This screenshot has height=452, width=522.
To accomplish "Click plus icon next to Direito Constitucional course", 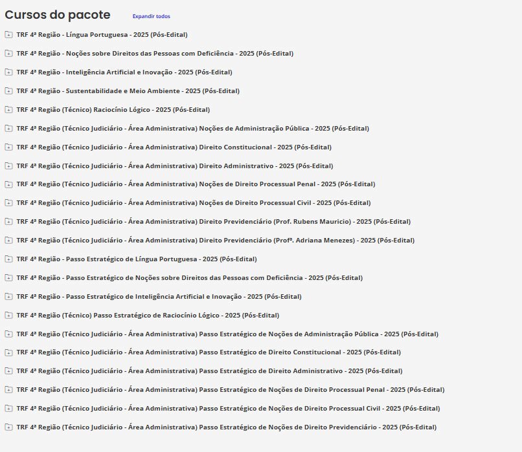I will pos(8,147).
